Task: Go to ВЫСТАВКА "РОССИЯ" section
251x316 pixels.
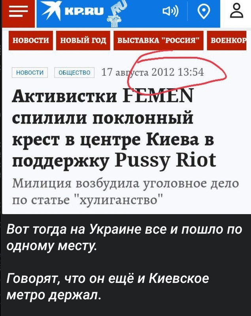Action: (159, 41)
